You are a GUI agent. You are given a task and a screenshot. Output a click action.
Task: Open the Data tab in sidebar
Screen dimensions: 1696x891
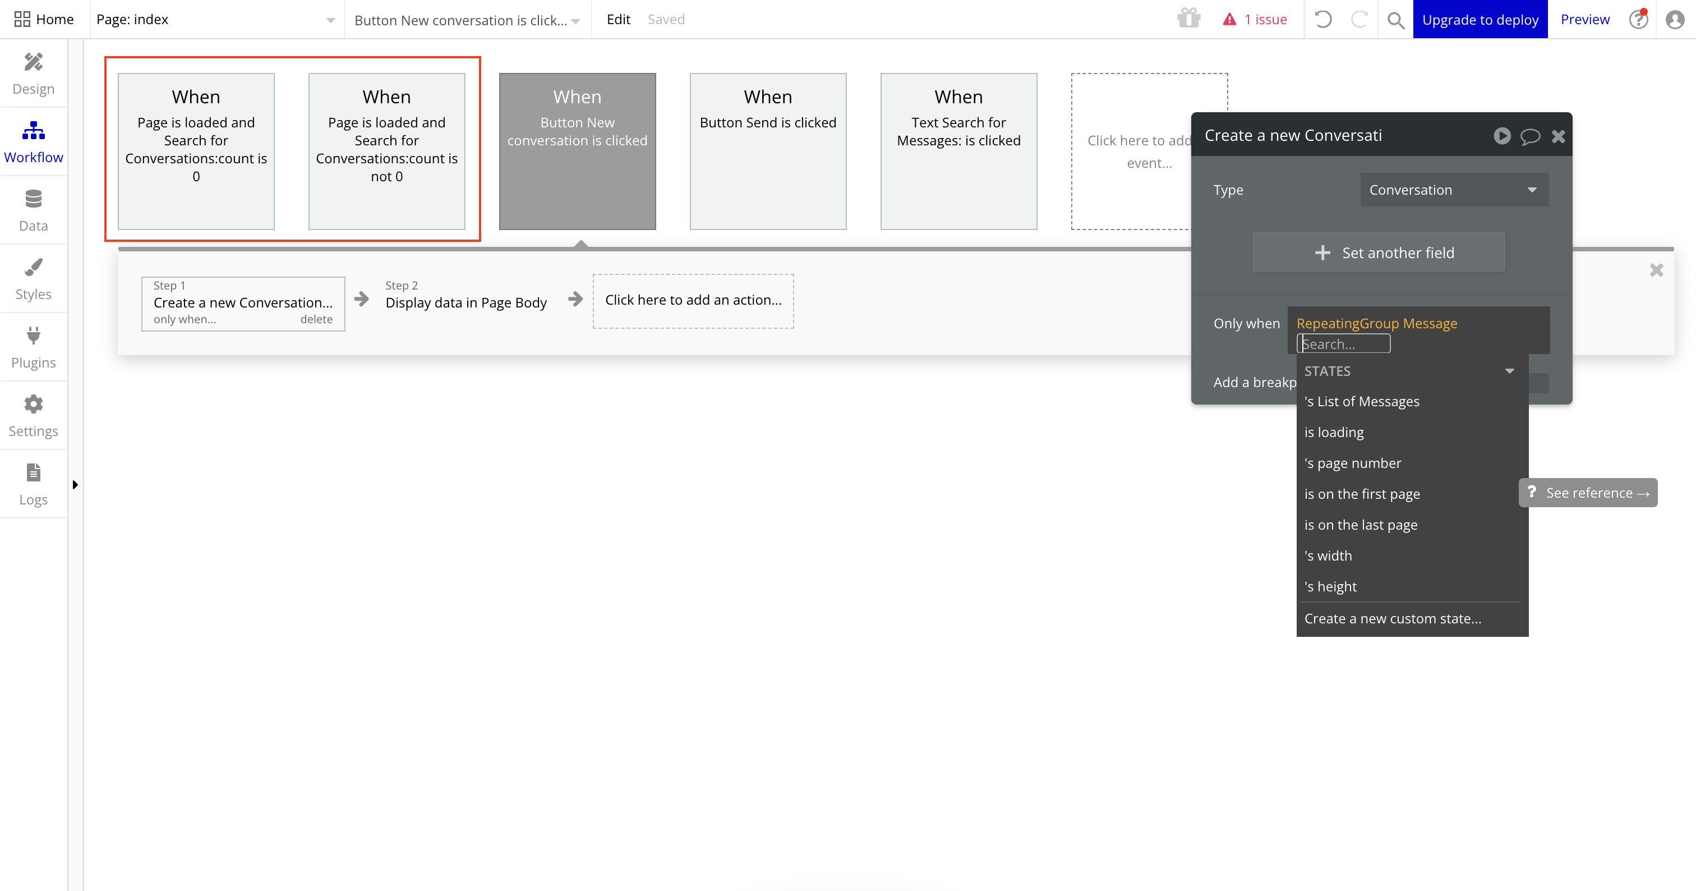[33, 211]
